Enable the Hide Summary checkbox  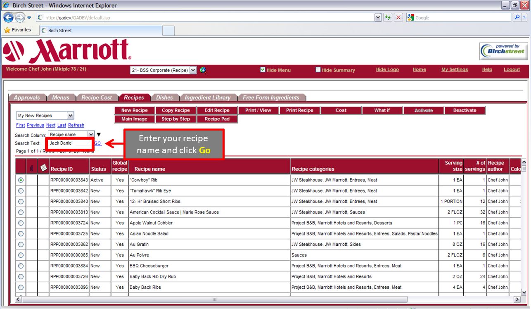tap(318, 70)
